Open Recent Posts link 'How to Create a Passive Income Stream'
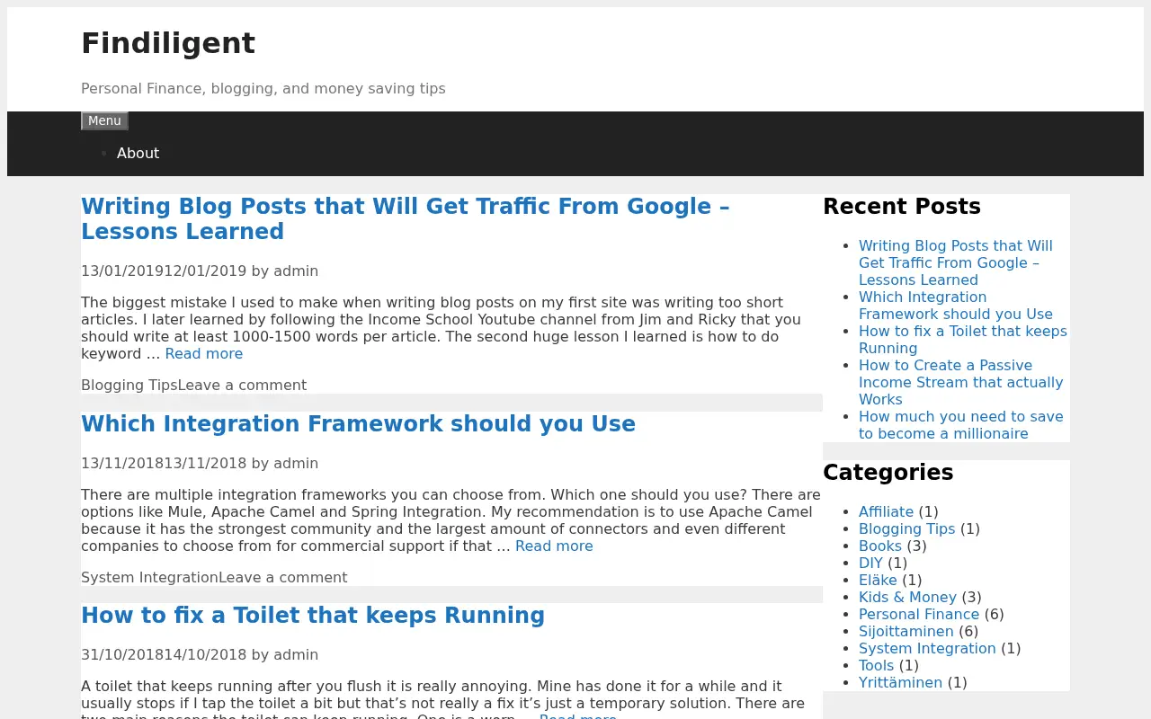This screenshot has width=1151, height=719. tap(960, 382)
